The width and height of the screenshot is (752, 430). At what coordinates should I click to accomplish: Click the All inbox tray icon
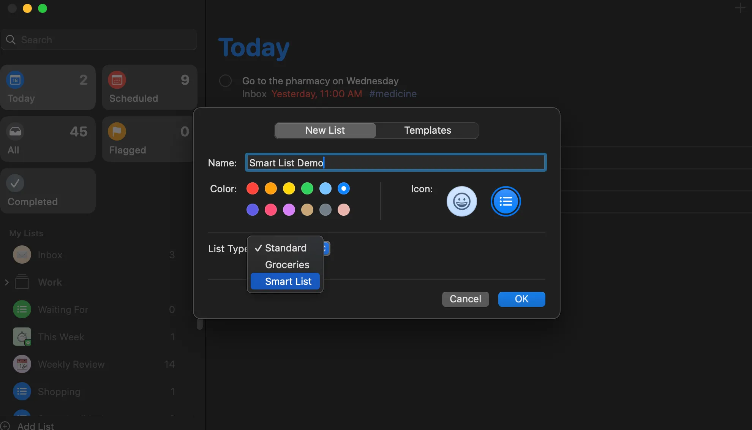[x=15, y=131]
